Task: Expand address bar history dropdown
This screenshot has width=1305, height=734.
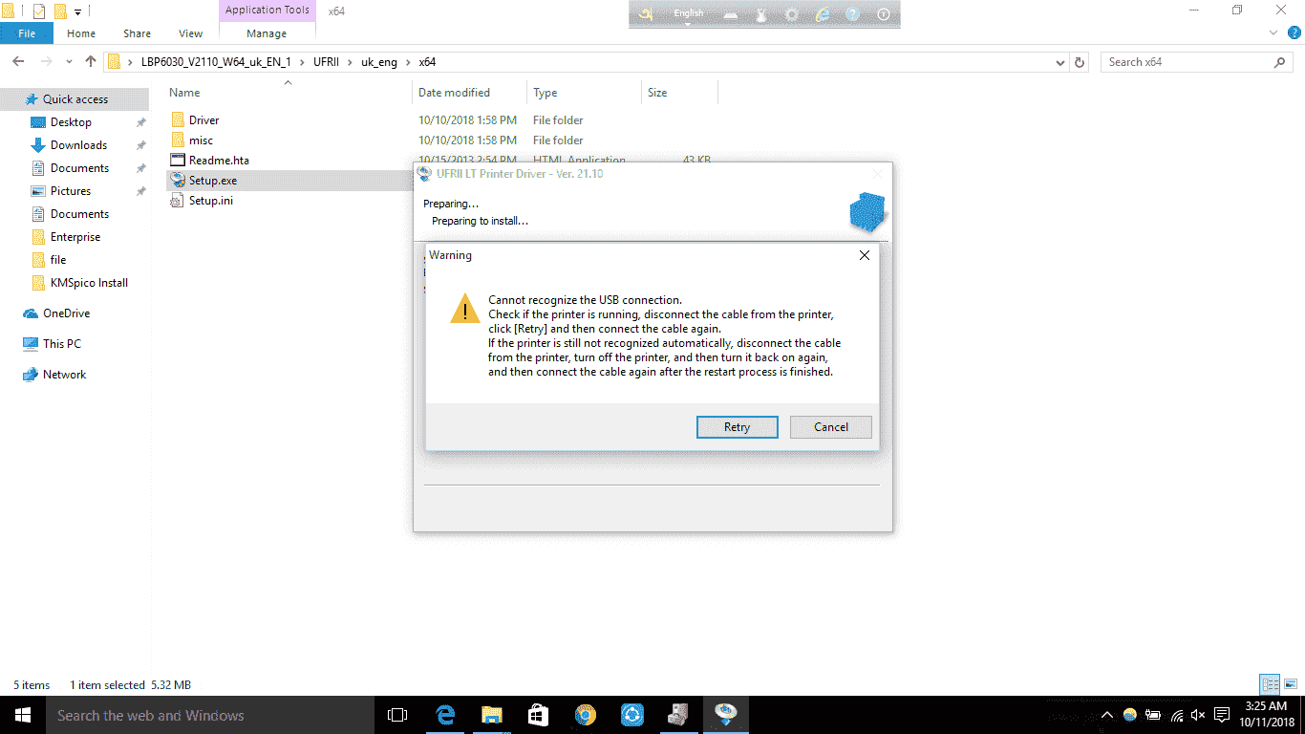Action: (x=1060, y=62)
